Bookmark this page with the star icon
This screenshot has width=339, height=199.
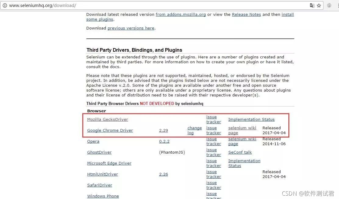(319, 5)
